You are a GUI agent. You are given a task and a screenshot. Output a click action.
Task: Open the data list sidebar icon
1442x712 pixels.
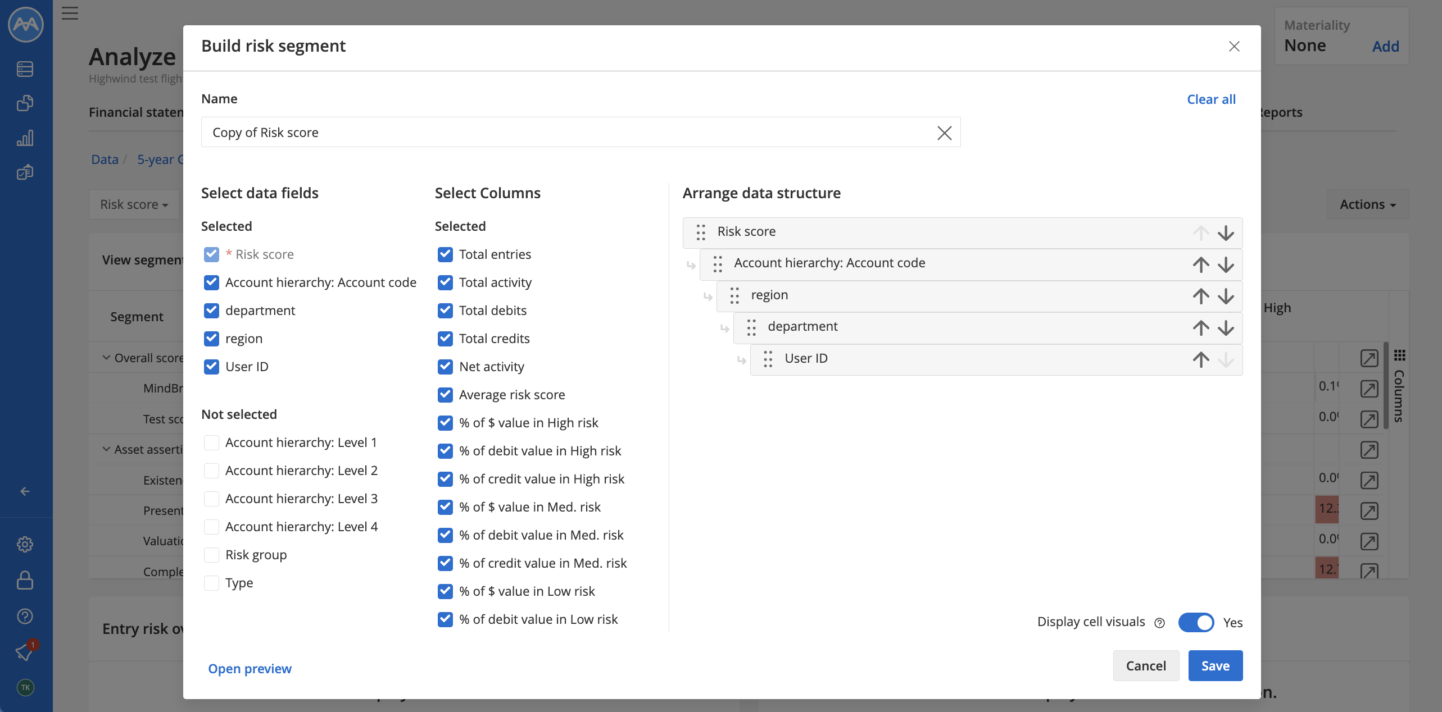pos(25,69)
